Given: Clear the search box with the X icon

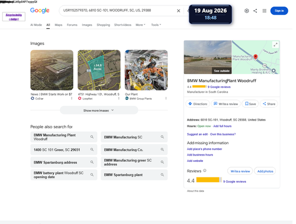Looking at the screenshot, I should (x=178, y=11).
